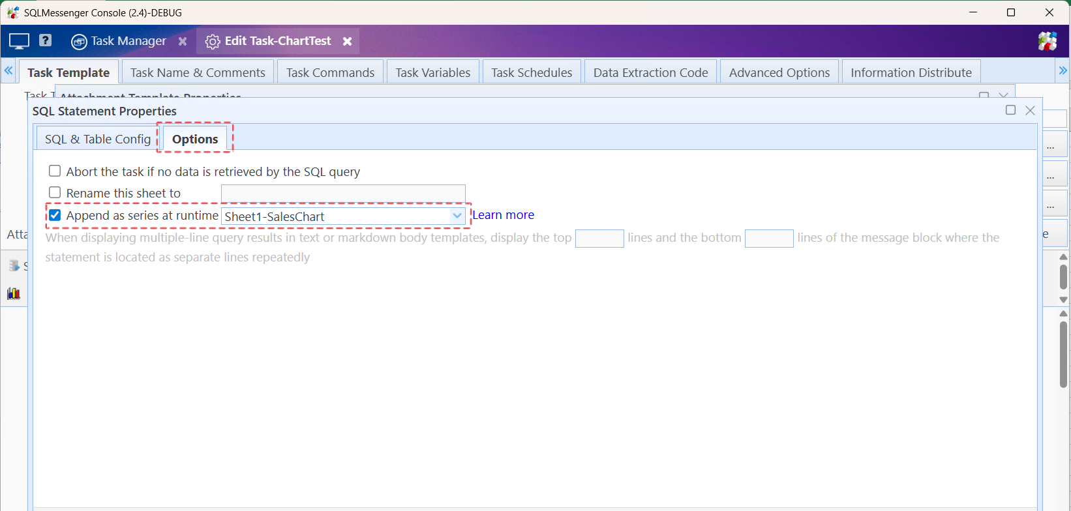This screenshot has width=1071, height=511.
Task: Switch to the Information Distribute tab
Action: 911,72
